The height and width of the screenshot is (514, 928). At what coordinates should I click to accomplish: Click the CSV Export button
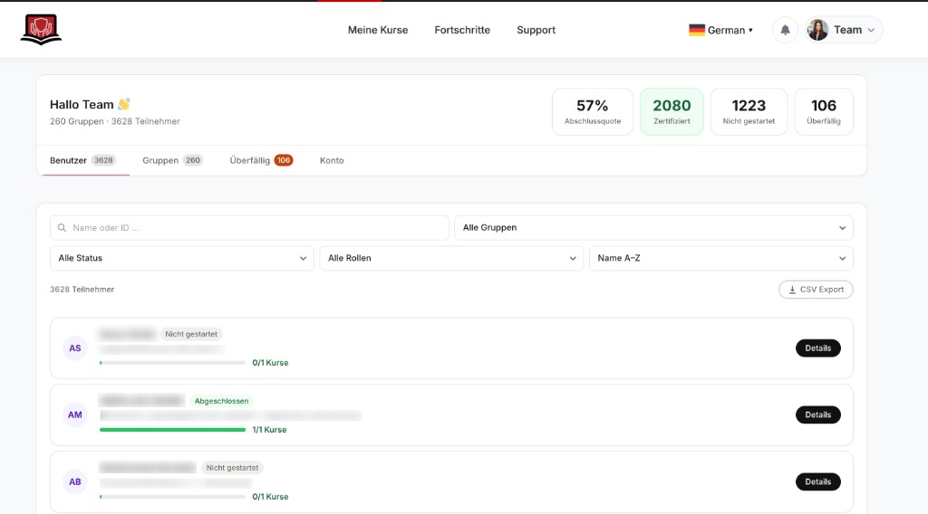pyautogui.click(x=816, y=290)
